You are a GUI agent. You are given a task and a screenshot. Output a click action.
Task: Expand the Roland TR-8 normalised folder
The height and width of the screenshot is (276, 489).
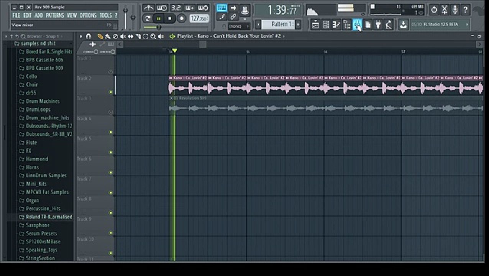point(46,217)
